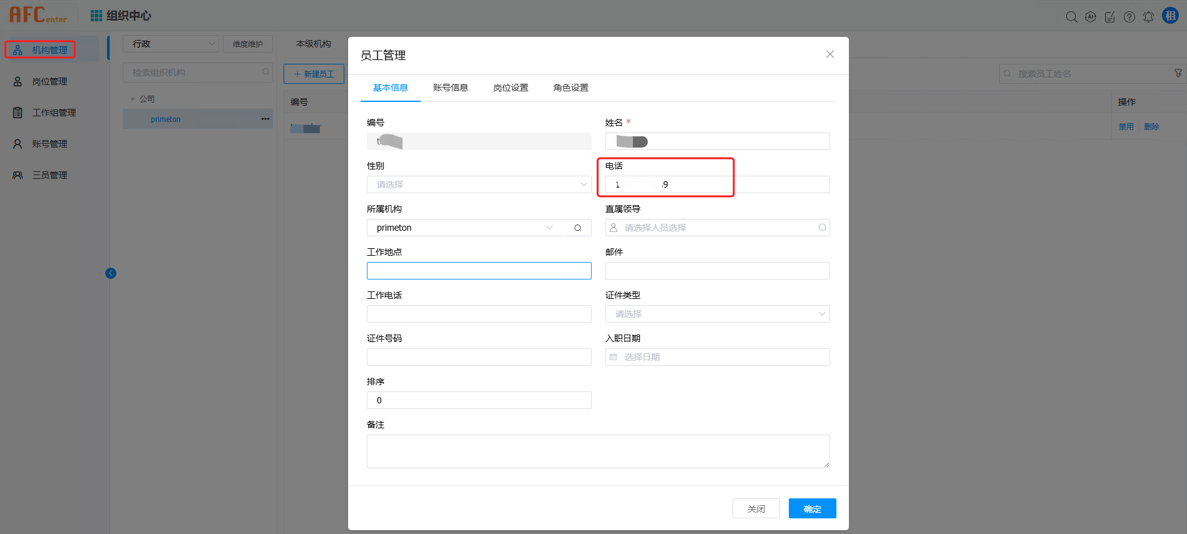
Task: Click the search magnifier icon in top bar
Action: coord(1071,17)
